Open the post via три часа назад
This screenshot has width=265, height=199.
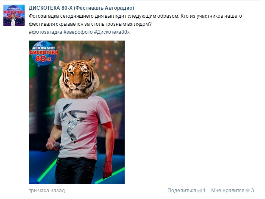(47, 191)
